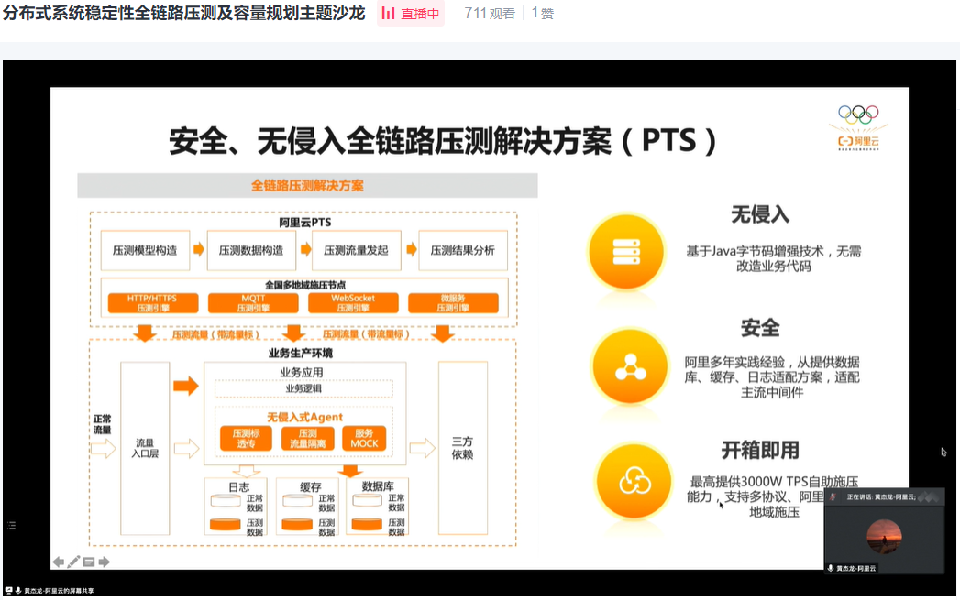960x600 pixels.
Task: Click the 日志 storage heading
Action: click(238, 486)
